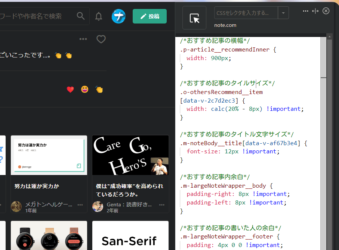
Task: Open the editor panel more-options menu
Action: point(305,11)
